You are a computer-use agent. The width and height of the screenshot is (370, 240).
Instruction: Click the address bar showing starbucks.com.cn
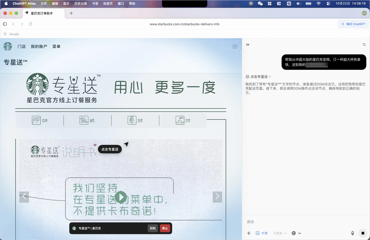point(185,24)
